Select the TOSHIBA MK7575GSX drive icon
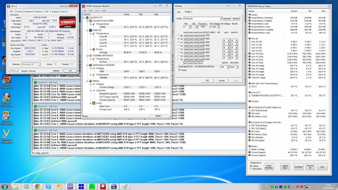This screenshot has width=338, height=190. click(90, 55)
